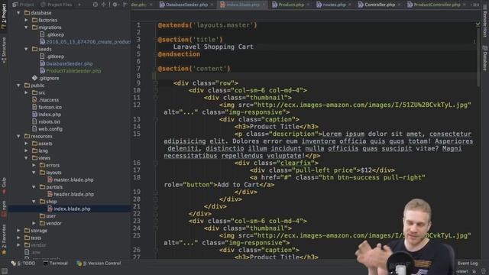The height and width of the screenshot is (275, 489).
Task: Collapse the database folder
Action: (x=18, y=13)
